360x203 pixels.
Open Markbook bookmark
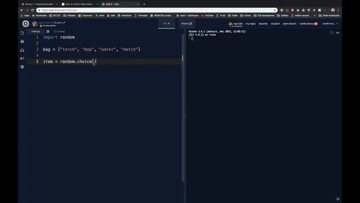coord(125,16)
